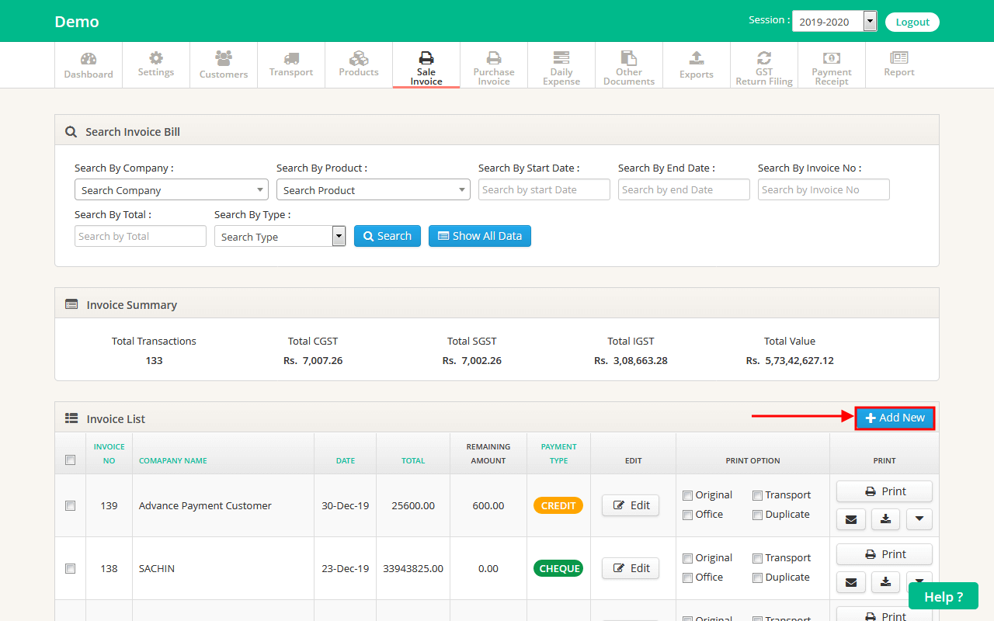The height and width of the screenshot is (621, 994).
Task: Open the Session year dropdown
Action: pos(834,22)
